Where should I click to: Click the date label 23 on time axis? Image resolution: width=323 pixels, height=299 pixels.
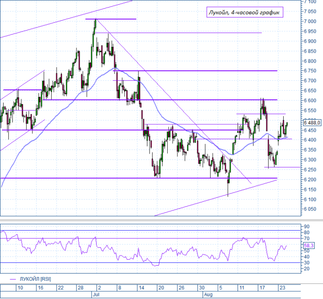pyautogui.click(x=282, y=288)
